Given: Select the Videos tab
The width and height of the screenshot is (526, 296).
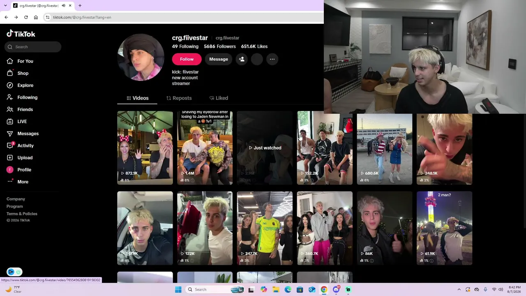Looking at the screenshot, I should pos(137,98).
